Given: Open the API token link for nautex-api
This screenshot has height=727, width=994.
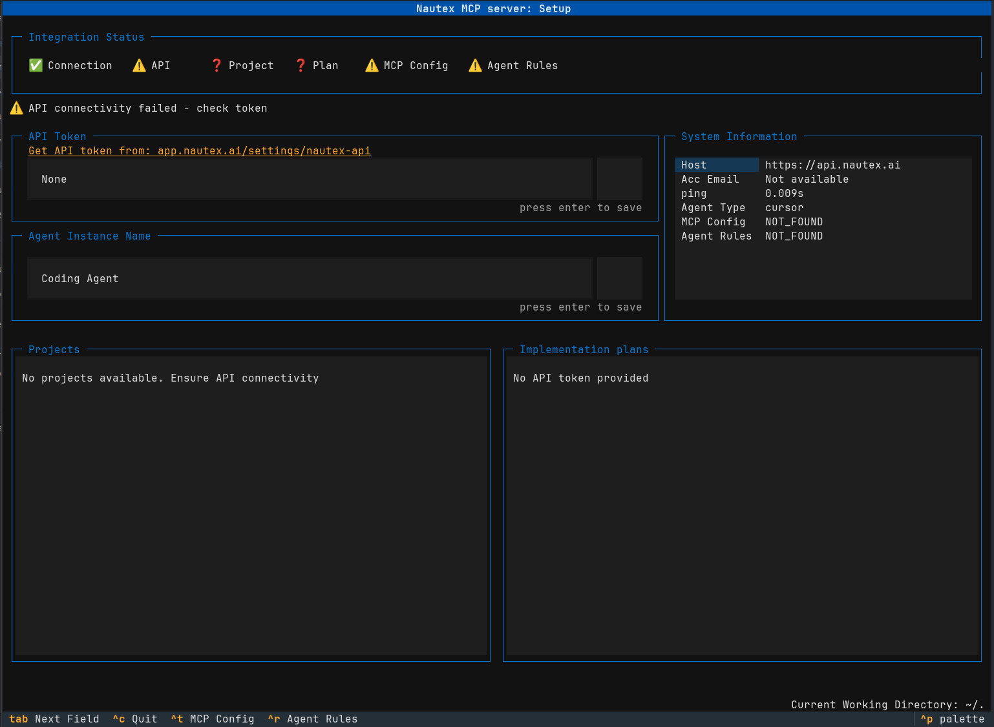Looking at the screenshot, I should click(199, 150).
